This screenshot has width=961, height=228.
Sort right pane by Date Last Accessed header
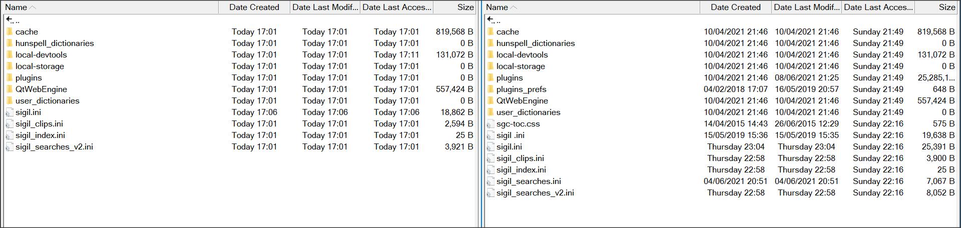pos(878,7)
